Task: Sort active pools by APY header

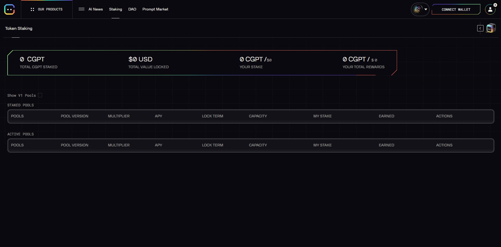Action: [158, 145]
